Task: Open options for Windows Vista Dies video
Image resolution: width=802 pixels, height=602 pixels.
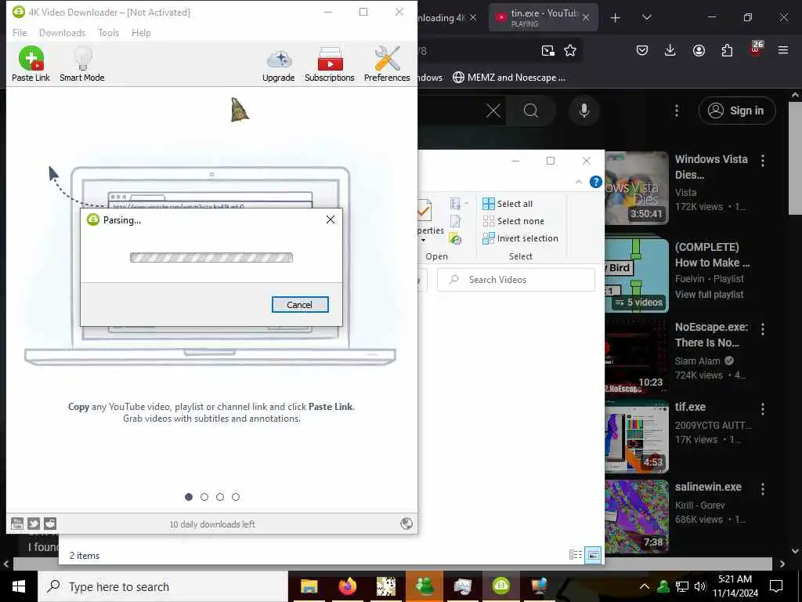Action: pos(763,161)
